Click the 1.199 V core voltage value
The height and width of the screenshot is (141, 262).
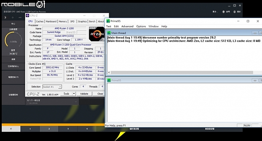[x=79, y=40]
